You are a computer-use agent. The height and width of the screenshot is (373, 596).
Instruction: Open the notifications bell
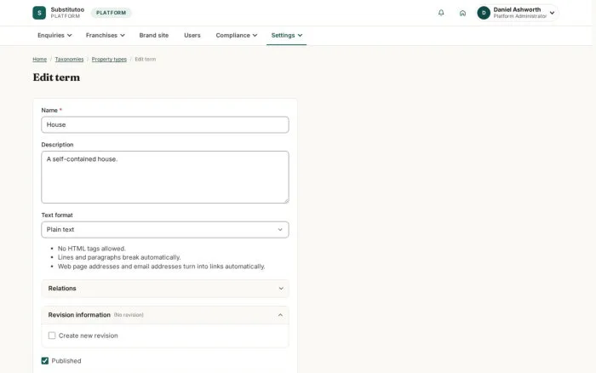point(441,13)
